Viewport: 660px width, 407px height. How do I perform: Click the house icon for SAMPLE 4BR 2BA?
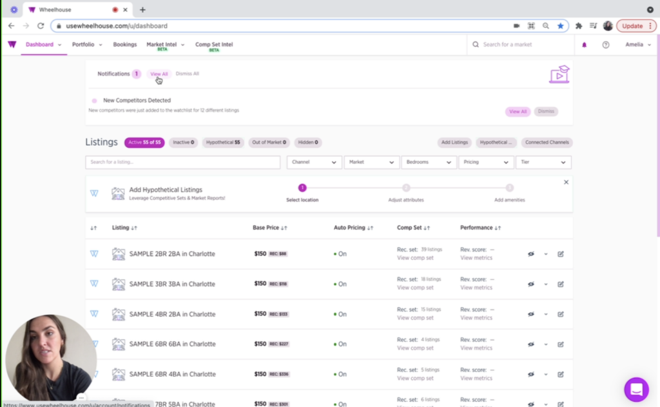119,314
